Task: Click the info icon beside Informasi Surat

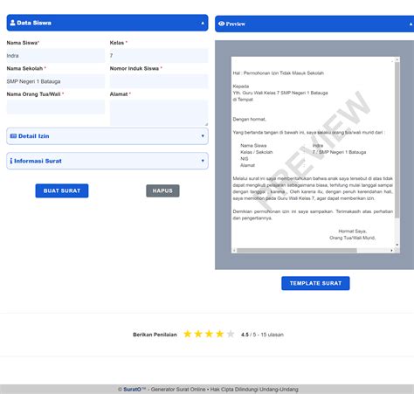Action: coord(11,161)
